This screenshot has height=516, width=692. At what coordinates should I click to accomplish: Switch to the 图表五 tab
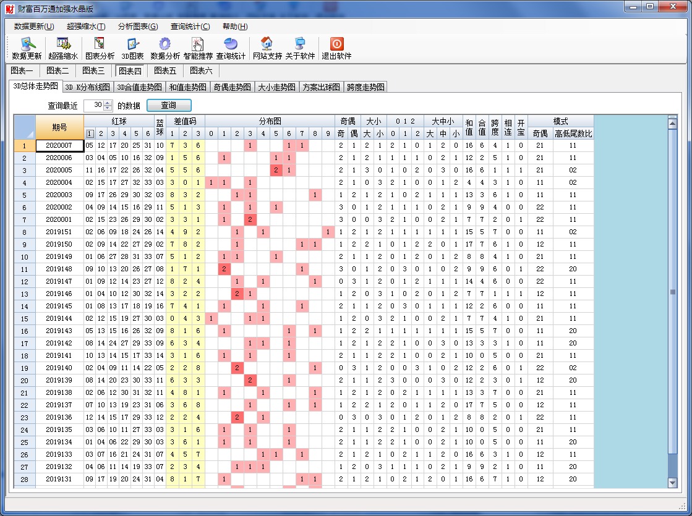(x=165, y=70)
